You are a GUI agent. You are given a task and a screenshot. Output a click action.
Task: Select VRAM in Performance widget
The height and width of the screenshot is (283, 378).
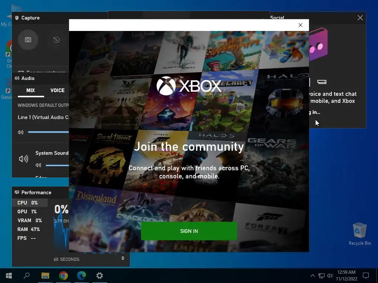pos(30,220)
